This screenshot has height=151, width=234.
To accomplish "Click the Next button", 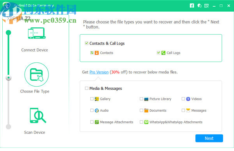I will click(x=209, y=138).
